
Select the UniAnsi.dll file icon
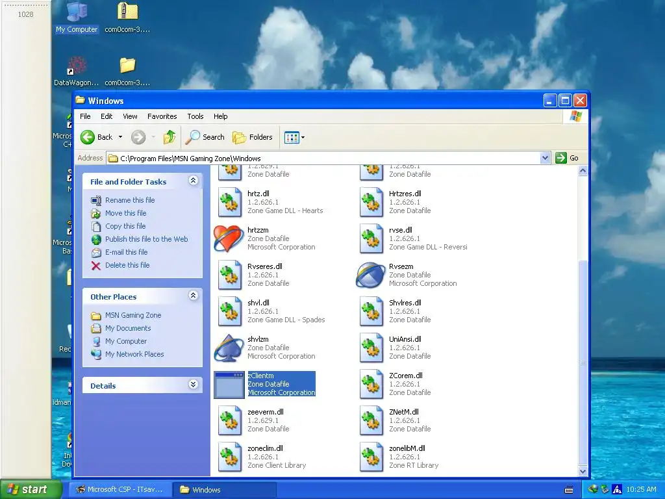coord(371,348)
